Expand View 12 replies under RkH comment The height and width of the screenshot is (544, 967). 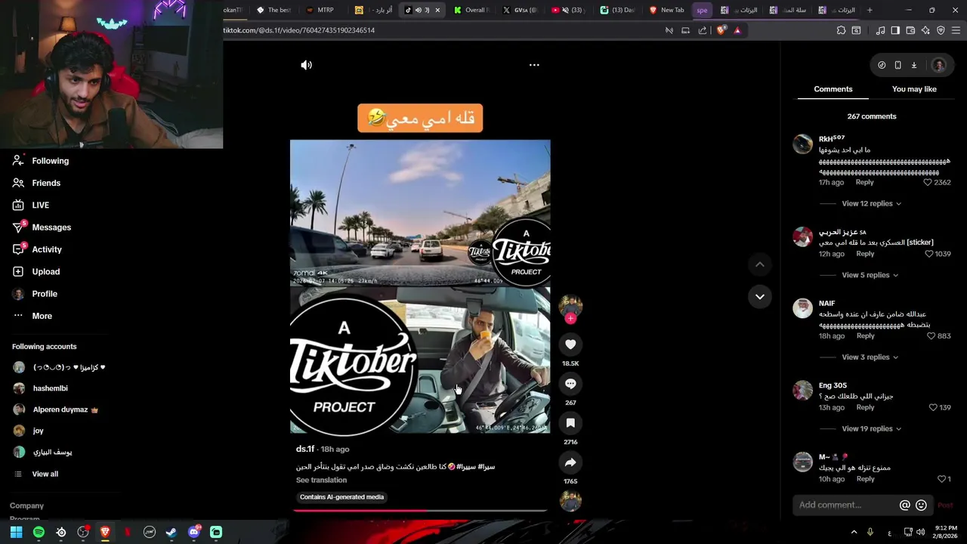pyautogui.click(x=871, y=203)
